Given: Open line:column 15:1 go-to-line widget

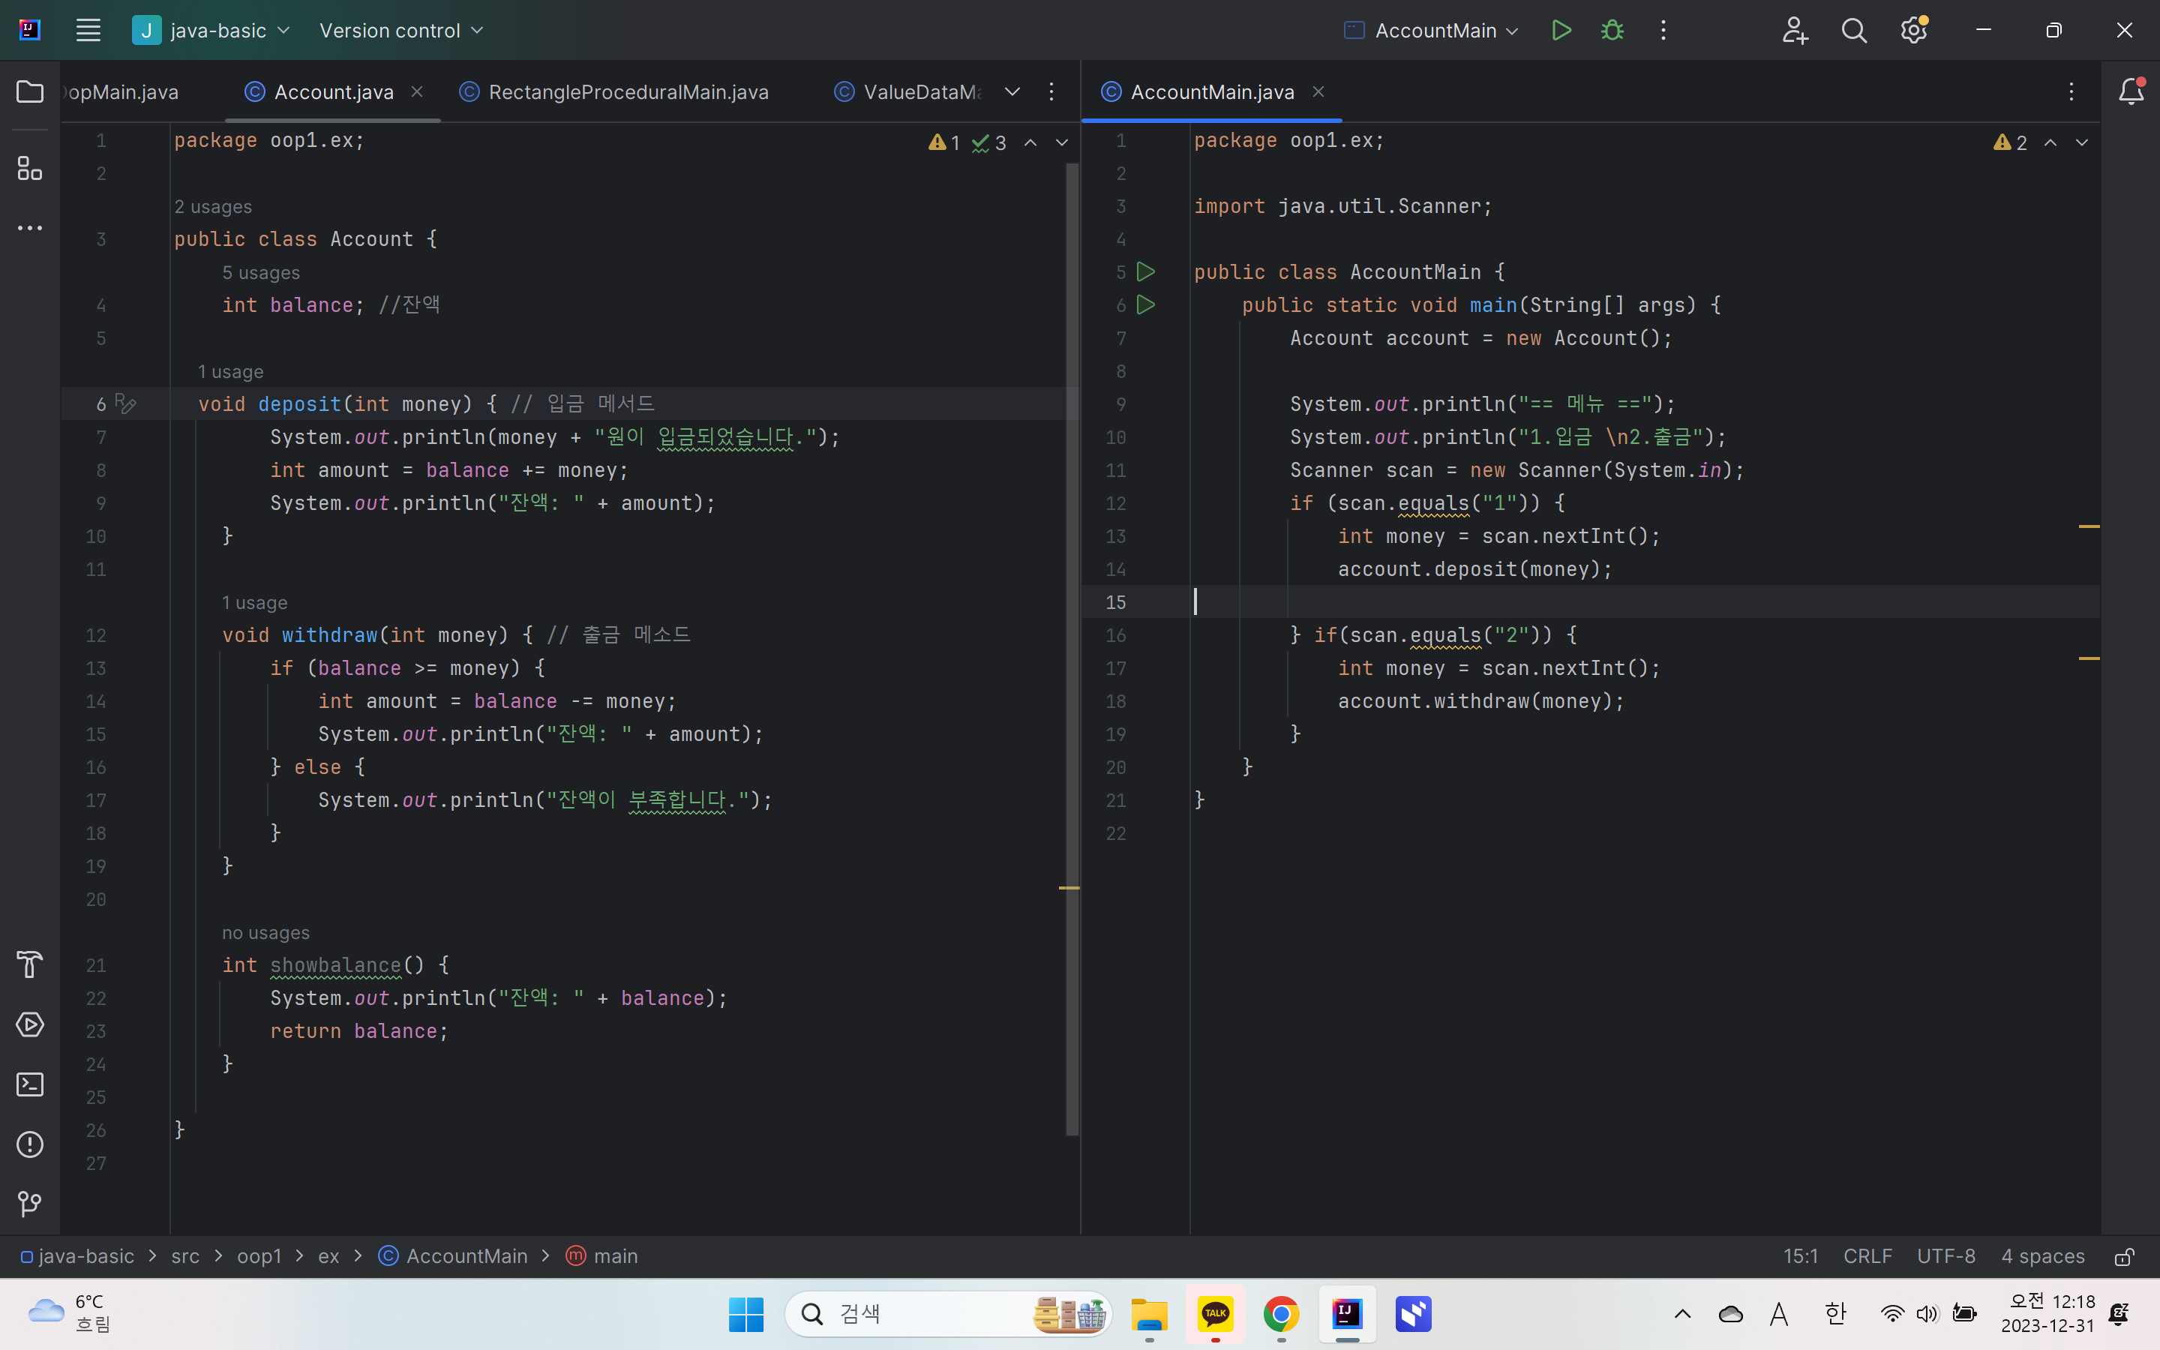Looking at the screenshot, I should pyautogui.click(x=1800, y=1256).
